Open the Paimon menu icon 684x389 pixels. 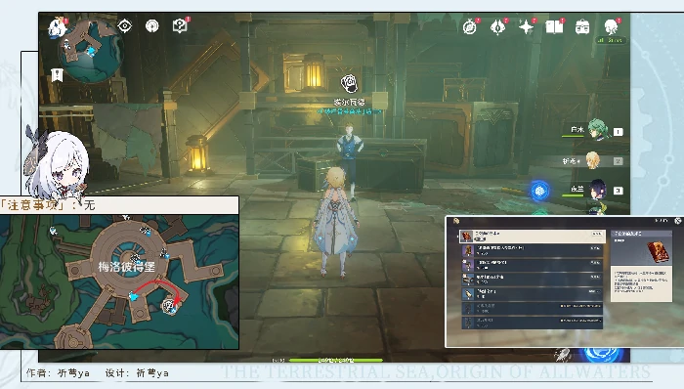(x=57, y=28)
